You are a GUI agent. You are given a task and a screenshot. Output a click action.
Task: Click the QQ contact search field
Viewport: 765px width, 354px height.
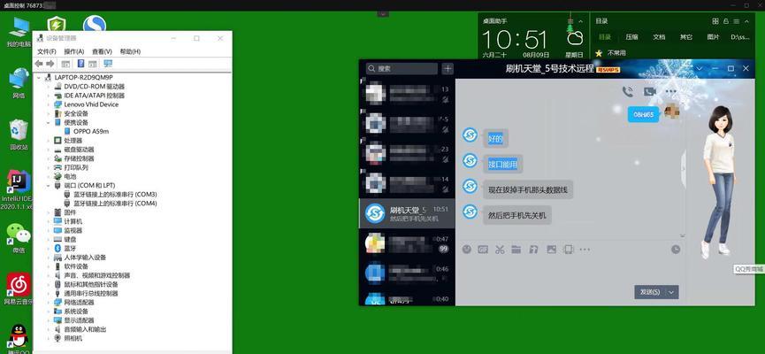(x=401, y=69)
